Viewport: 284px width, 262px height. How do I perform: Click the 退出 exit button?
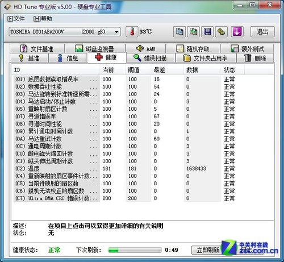point(262,32)
